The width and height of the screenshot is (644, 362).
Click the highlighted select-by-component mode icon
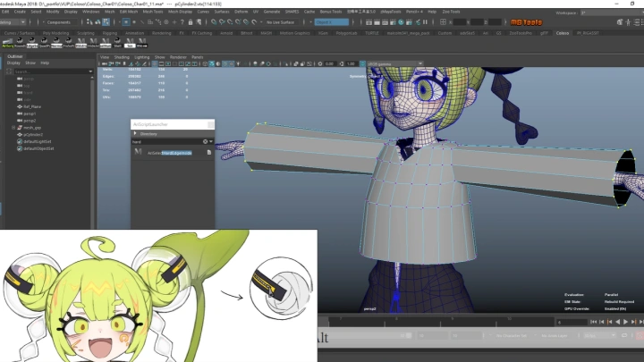click(106, 22)
